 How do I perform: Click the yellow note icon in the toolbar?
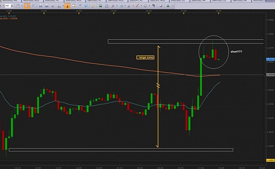(x=73, y=6)
